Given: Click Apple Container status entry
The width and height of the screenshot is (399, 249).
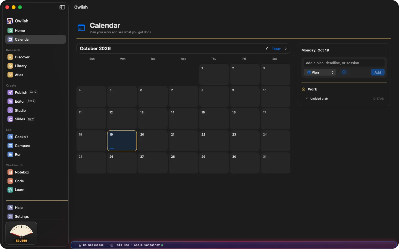Looking at the screenshot, I should click(x=147, y=245).
